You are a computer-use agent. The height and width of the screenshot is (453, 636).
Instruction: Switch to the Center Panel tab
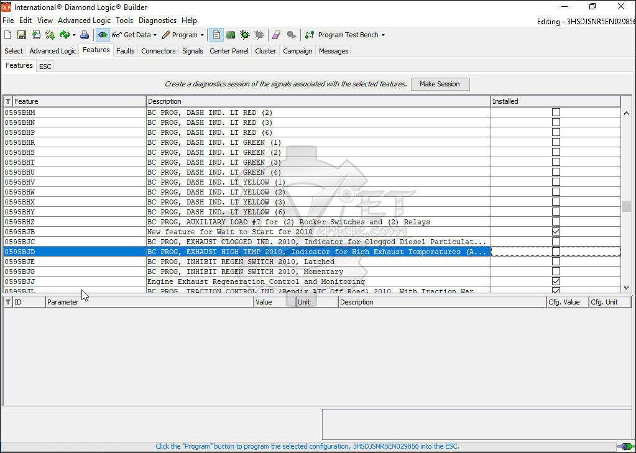pos(229,51)
